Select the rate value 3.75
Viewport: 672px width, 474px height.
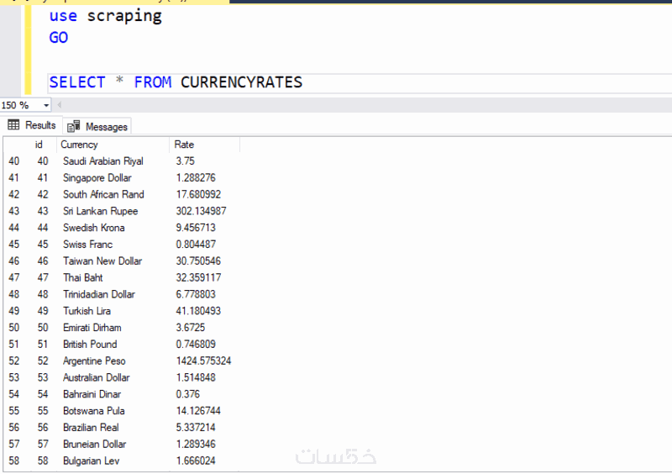(x=185, y=161)
